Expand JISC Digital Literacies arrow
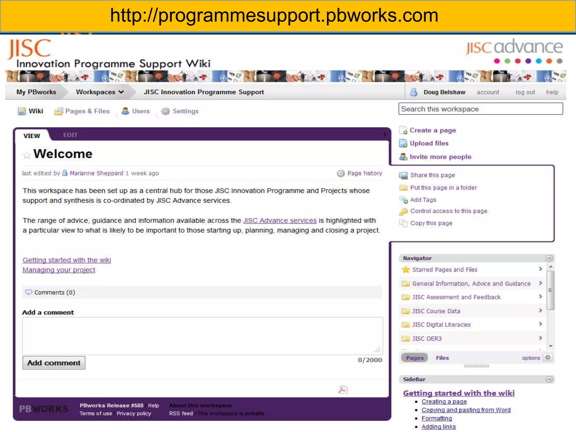 tap(540, 324)
